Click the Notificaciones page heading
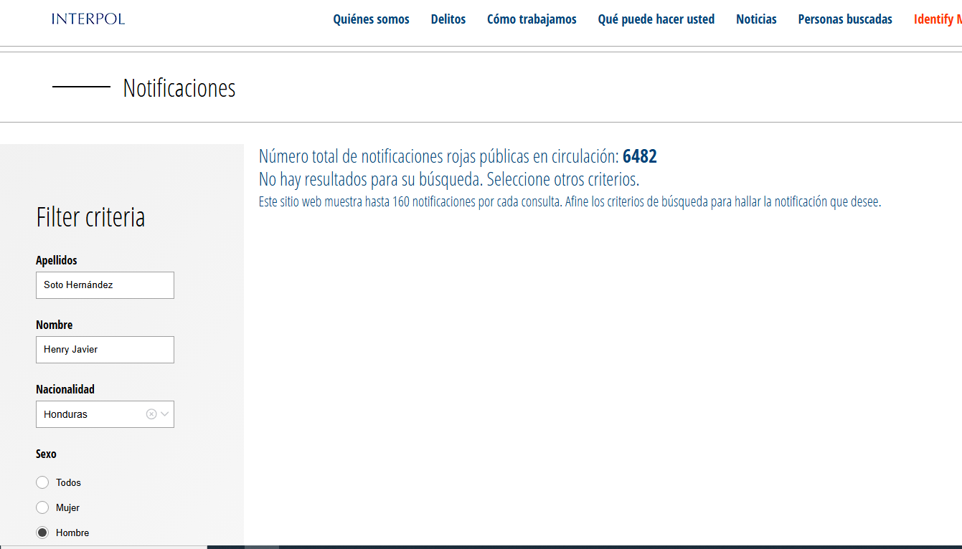Viewport: 962px width, 549px height. [179, 88]
